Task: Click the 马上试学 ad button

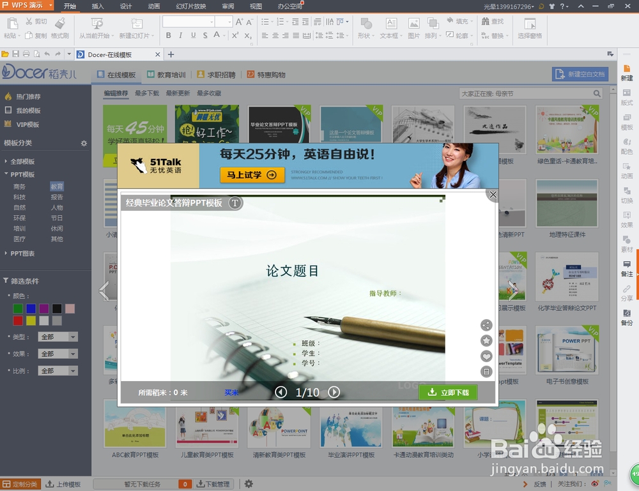Action: pyautogui.click(x=252, y=175)
